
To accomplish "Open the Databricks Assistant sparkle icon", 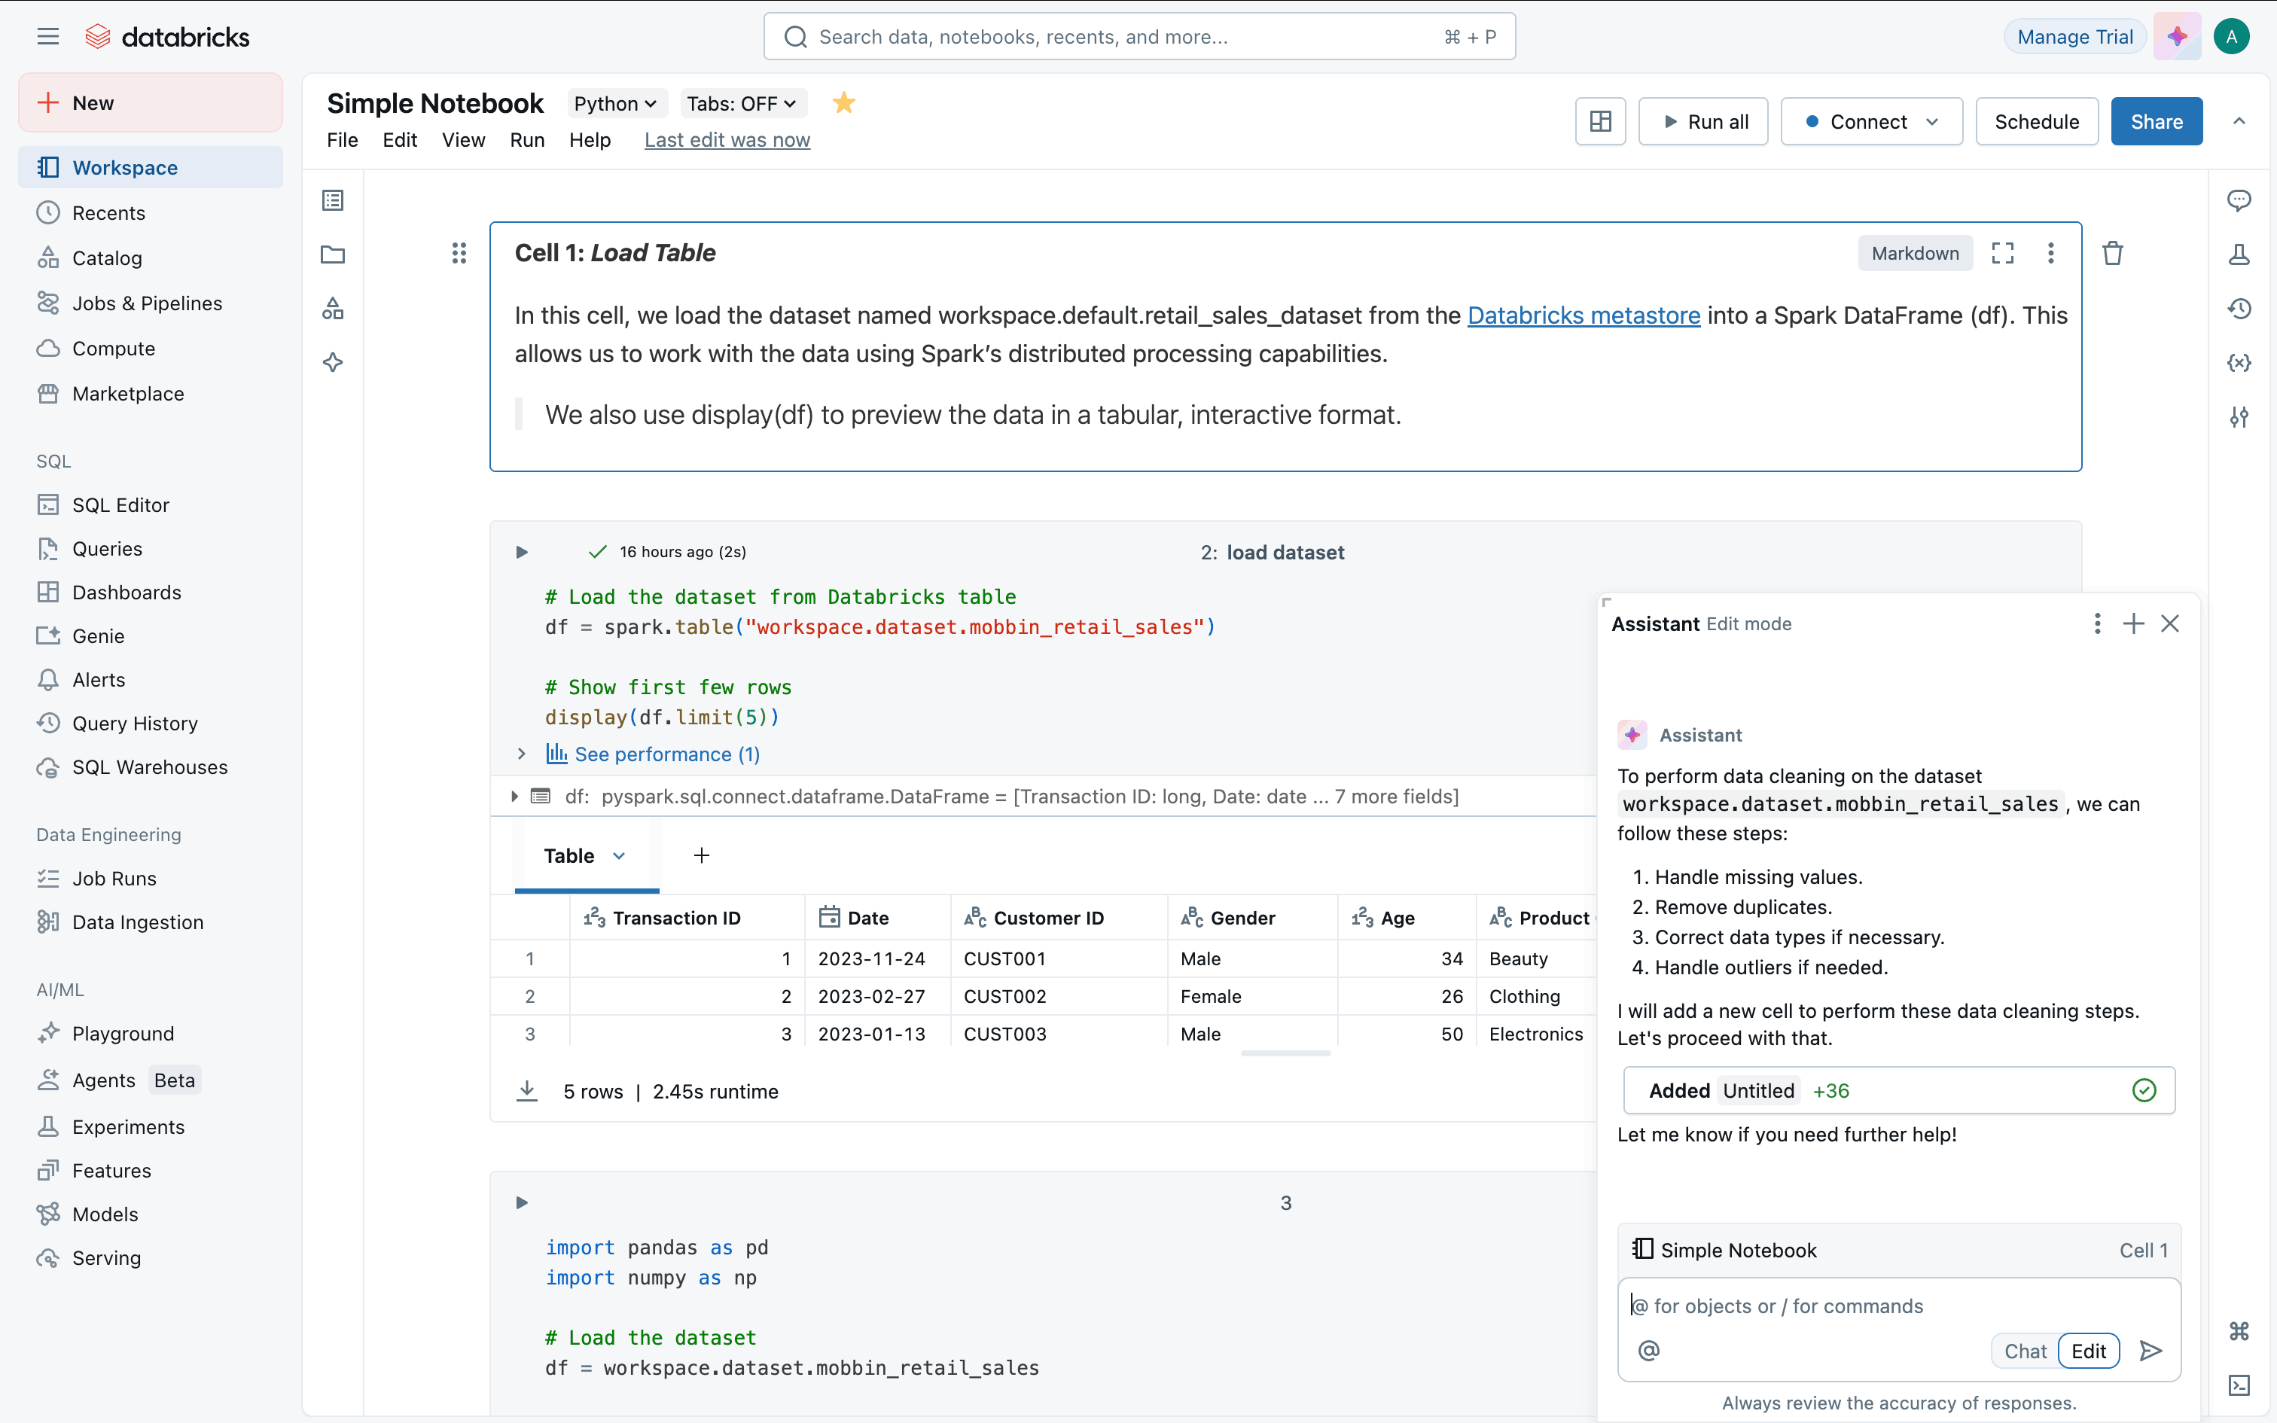I will coord(2176,37).
